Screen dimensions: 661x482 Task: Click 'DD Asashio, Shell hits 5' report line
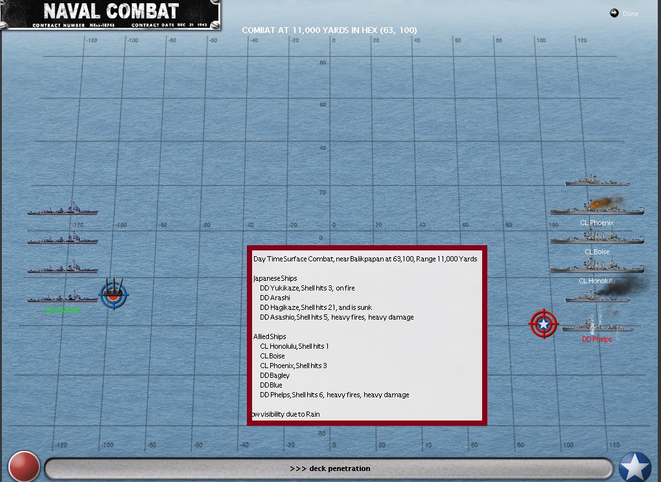(336, 317)
